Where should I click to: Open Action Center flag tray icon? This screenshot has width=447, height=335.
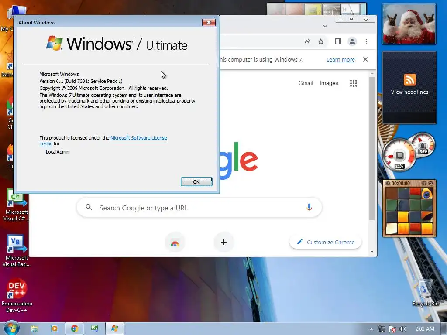[x=392, y=329]
